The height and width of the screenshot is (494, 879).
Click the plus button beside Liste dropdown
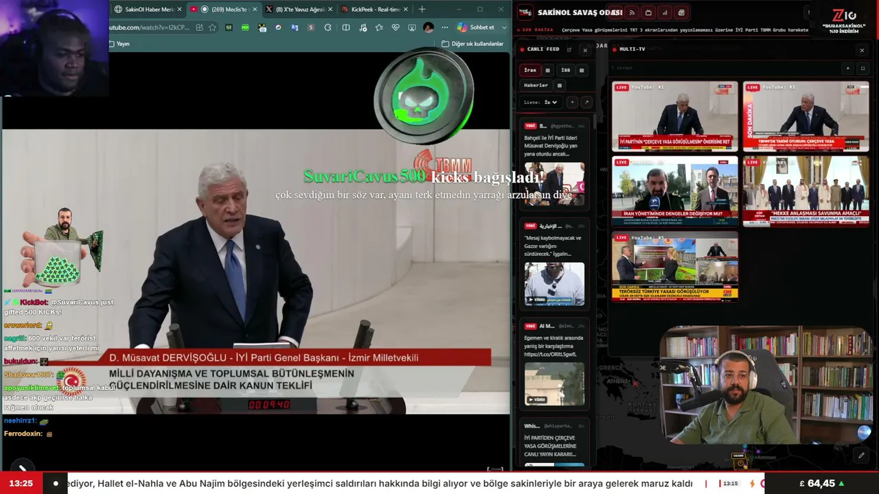(572, 102)
